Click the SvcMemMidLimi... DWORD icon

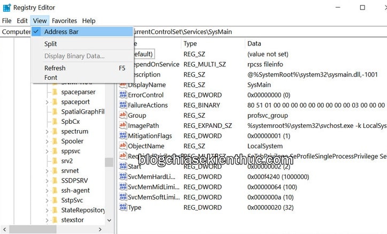[x=123, y=186]
